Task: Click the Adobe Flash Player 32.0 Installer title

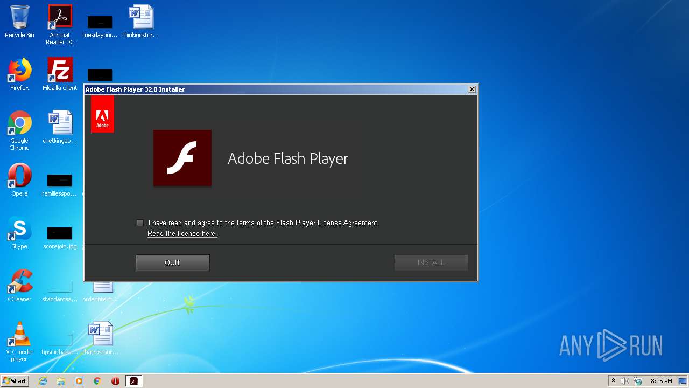Action: tap(135, 89)
